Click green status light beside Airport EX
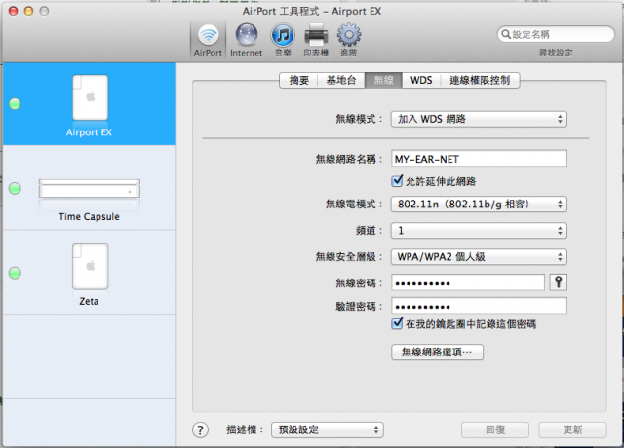Viewport: 624px width, 448px height. (15, 104)
